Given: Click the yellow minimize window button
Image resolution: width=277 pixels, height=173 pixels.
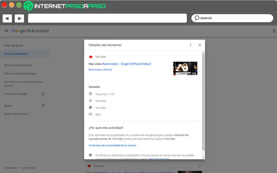Looking at the screenshot, I should (x=12, y=5).
